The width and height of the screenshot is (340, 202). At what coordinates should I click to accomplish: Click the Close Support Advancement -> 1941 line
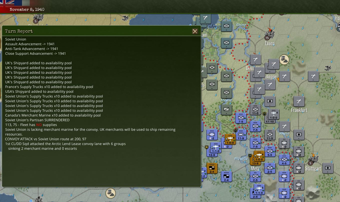tap(35, 53)
